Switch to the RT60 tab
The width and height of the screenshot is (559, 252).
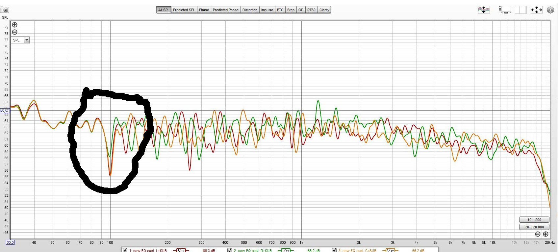pos(311,10)
